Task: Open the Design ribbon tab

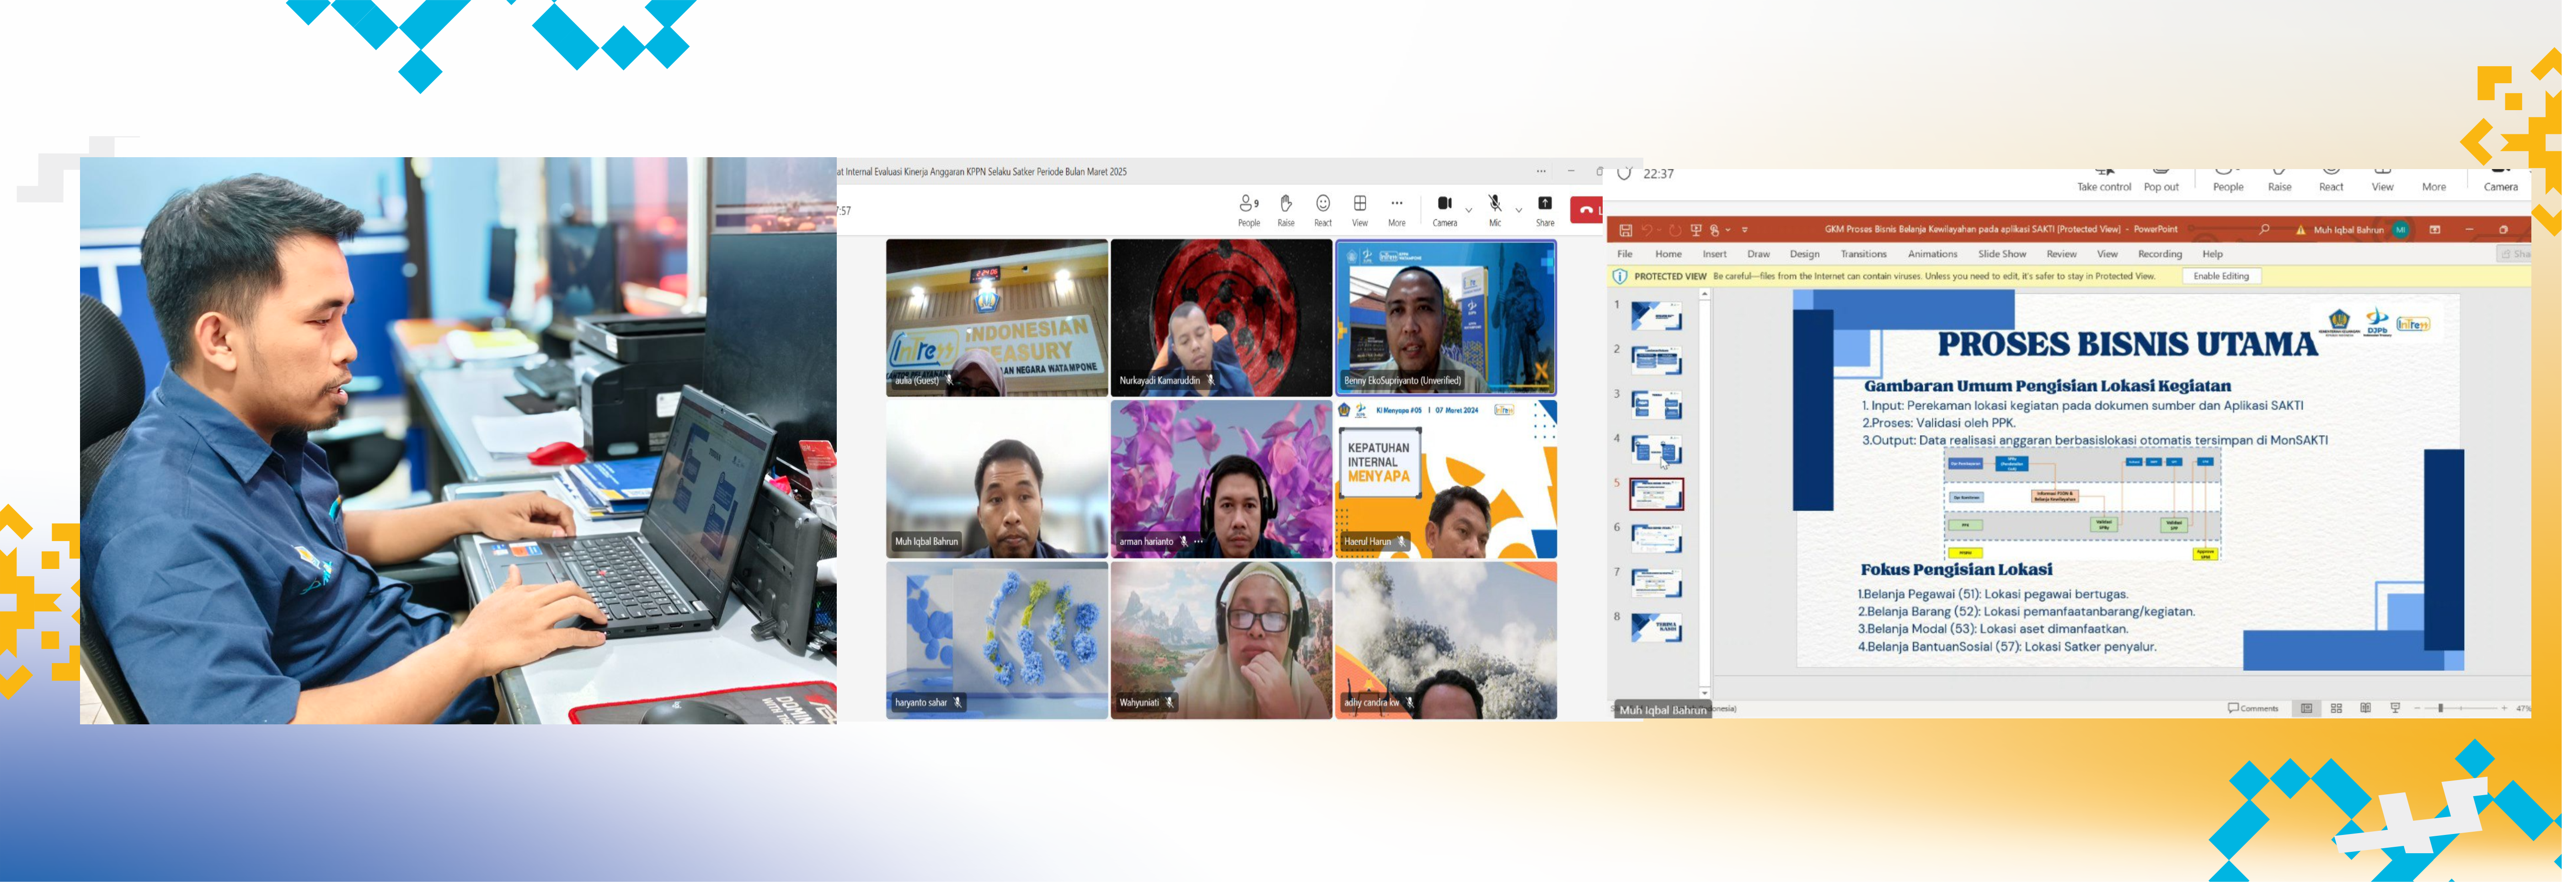Action: [x=1804, y=254]
